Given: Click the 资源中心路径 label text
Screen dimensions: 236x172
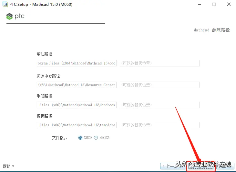Looking at the screenshot, I should (x=48, y=76).
